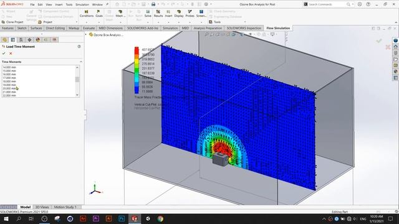The width and height of the screenshot is (399, 224).
Task: Select the 18.000 min time moment
Action: (9, 82)
